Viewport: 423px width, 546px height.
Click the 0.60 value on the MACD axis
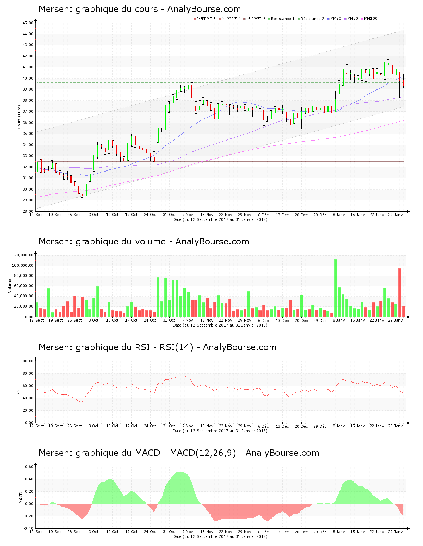(x=29, y=467)
